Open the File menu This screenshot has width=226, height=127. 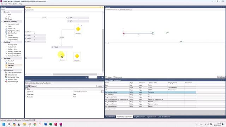click(x=2, y=4)
